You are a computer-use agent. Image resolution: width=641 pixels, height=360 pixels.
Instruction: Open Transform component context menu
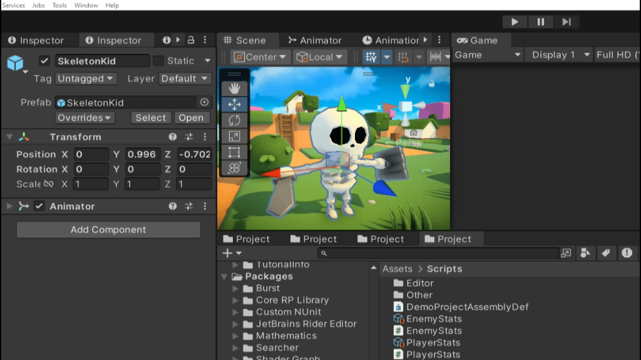pos(205,137)
